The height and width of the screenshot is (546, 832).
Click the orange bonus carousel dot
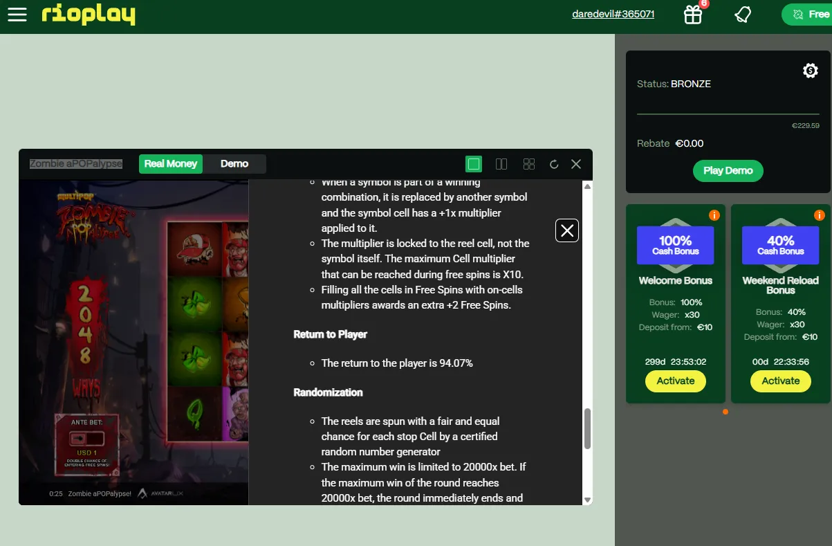tap(725, 412)
